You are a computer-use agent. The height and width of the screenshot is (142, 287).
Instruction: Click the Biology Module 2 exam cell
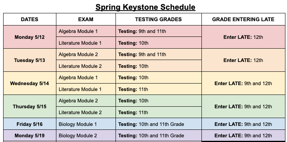[86, 135]
